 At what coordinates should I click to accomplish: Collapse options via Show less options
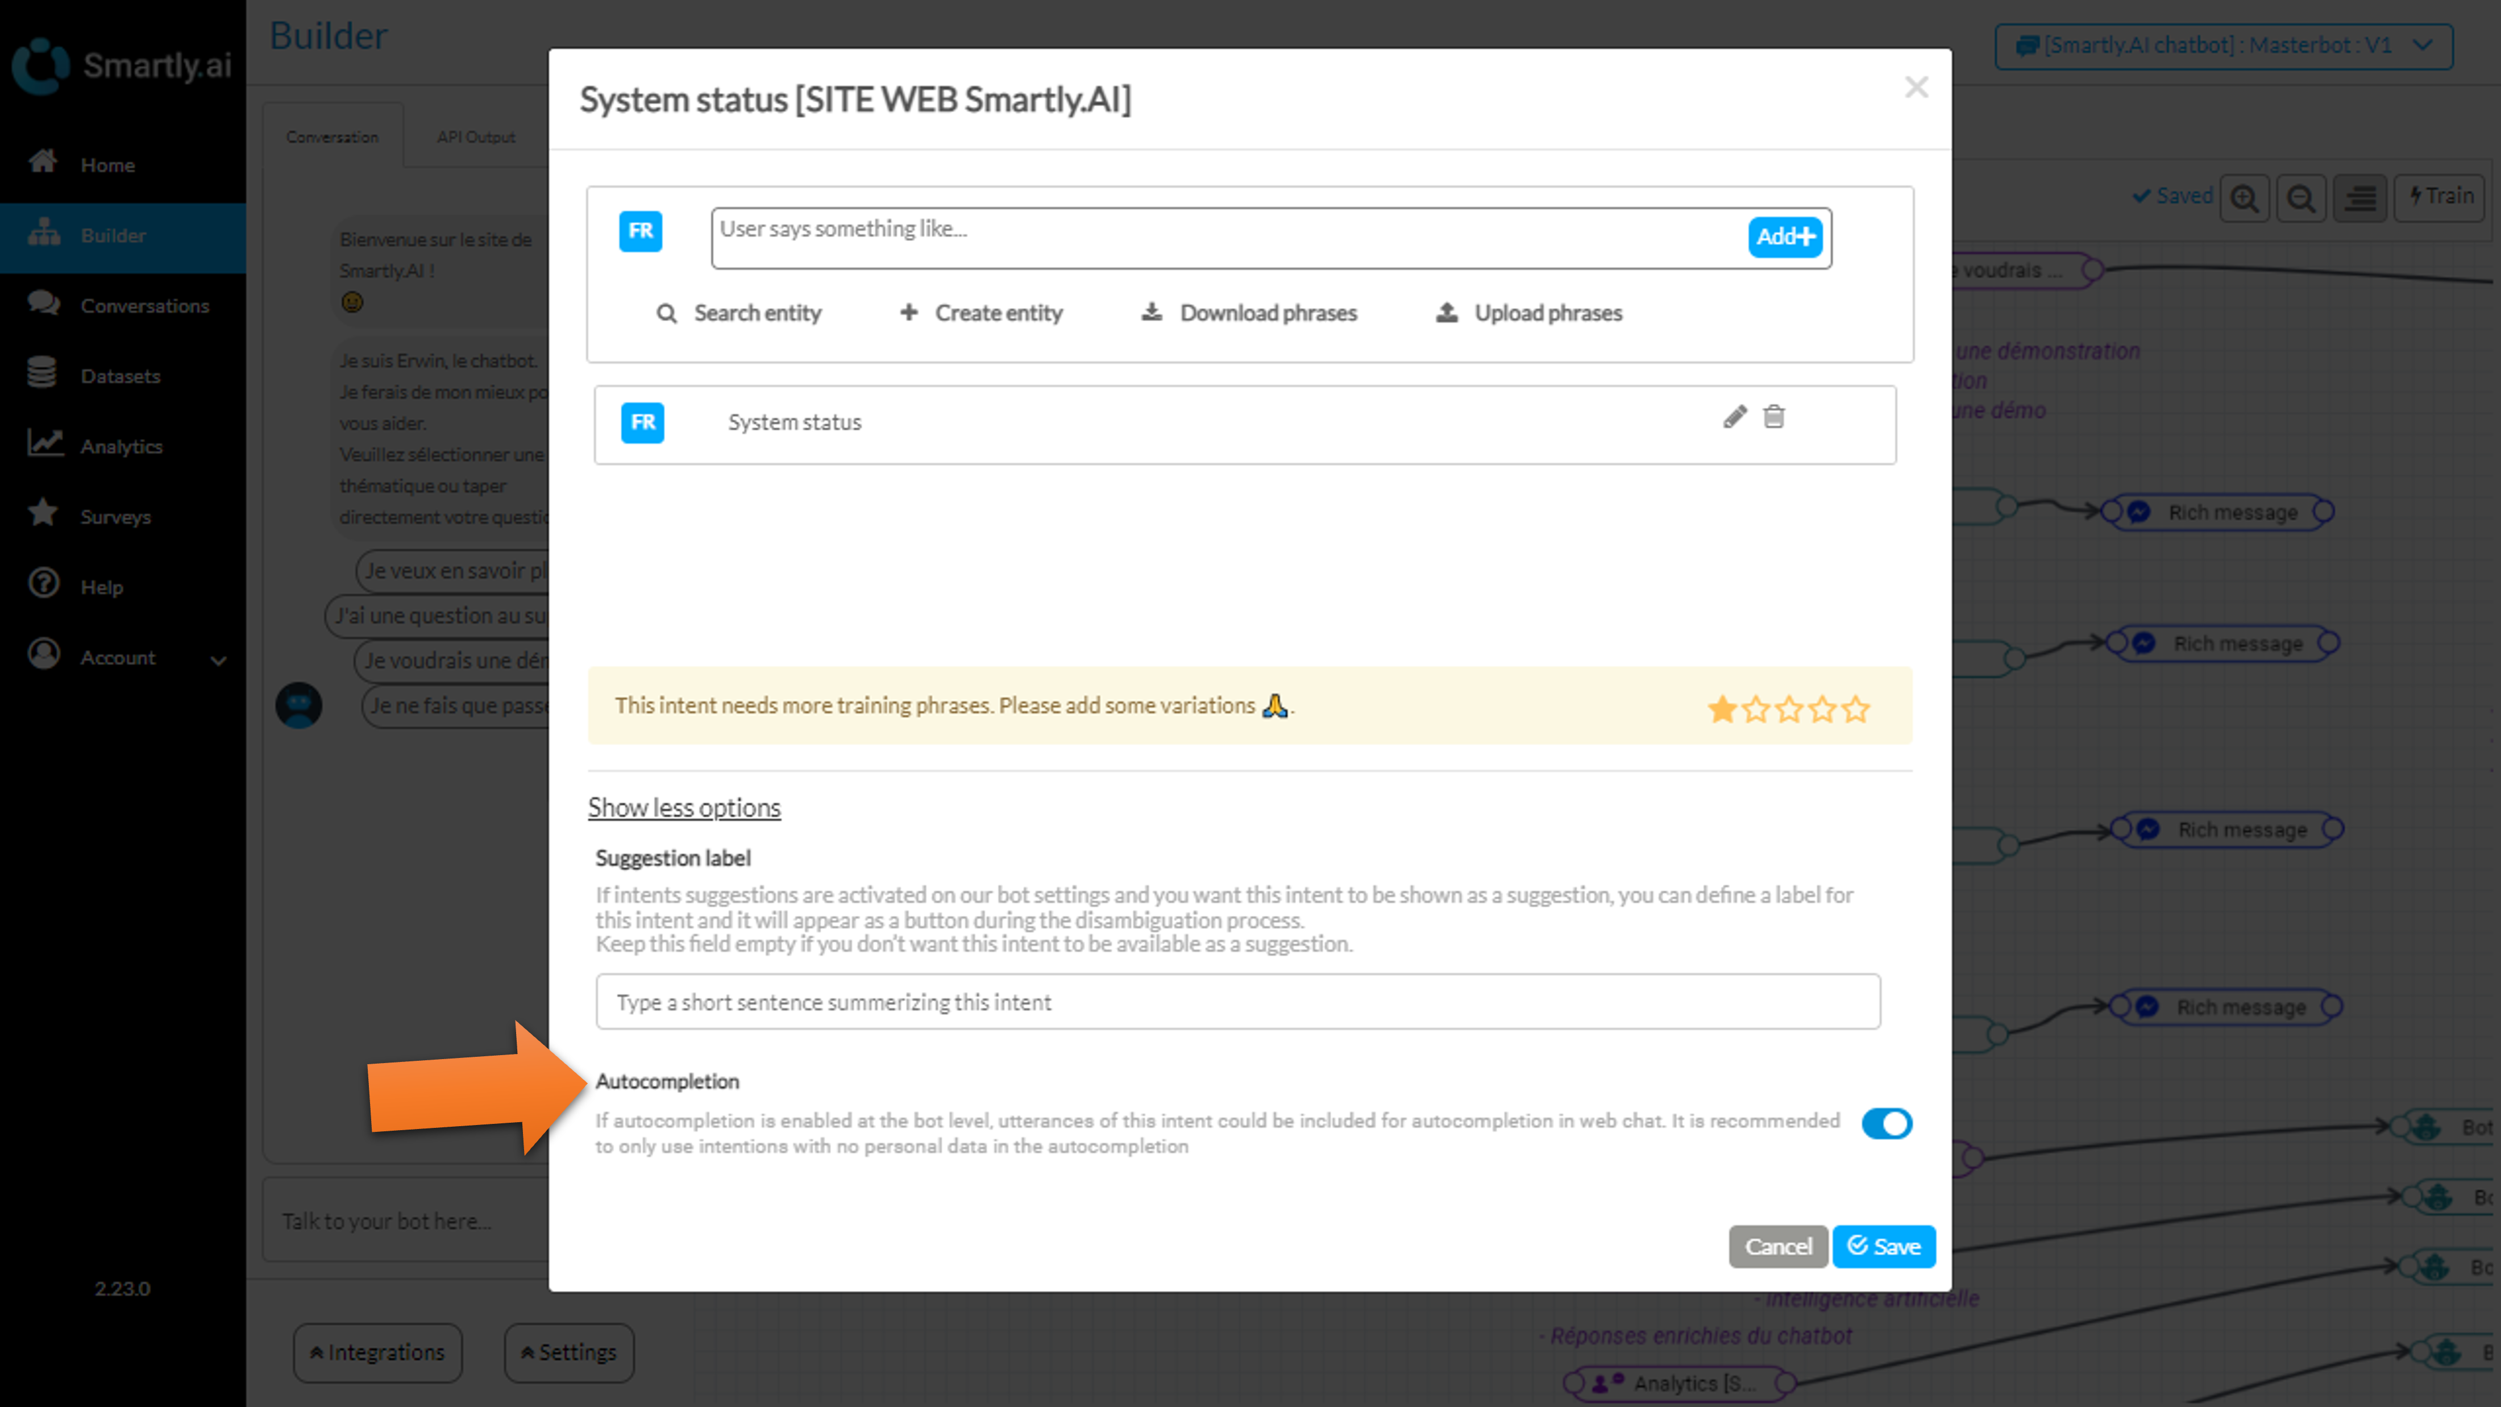click(683, 807)
